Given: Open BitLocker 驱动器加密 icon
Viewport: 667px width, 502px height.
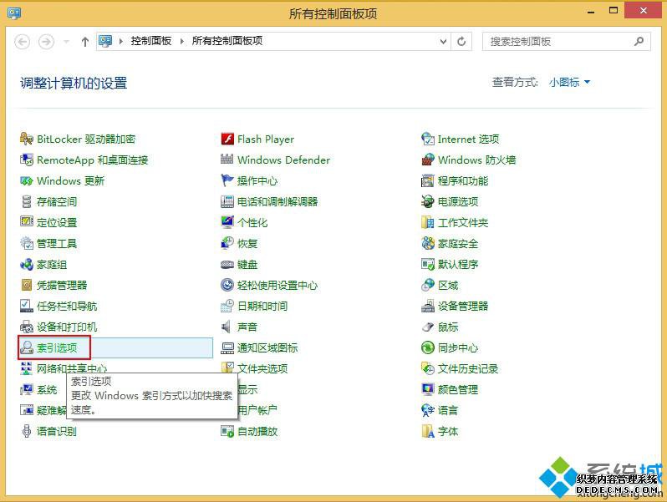Looking at the screenshot, I should click(x=27, y=139).
